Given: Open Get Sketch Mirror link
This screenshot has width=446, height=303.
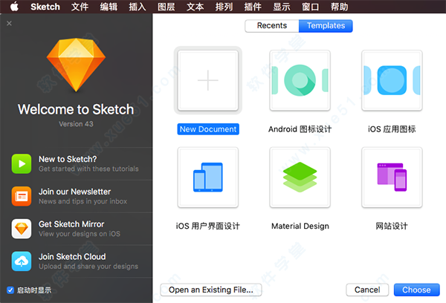Looking at the screenshot, I should [71, 224].
